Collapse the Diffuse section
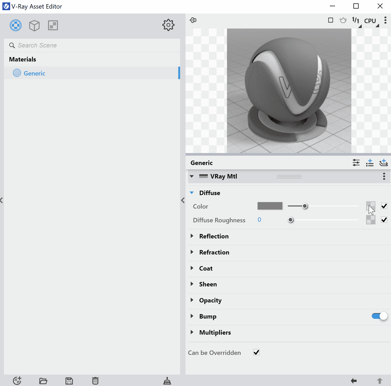 [192, 193]
